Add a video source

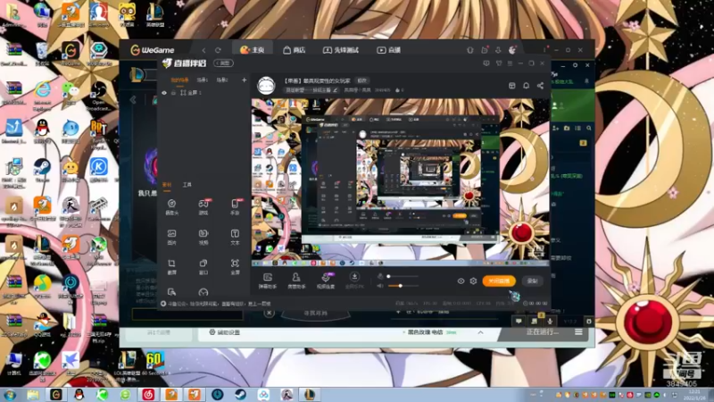[x=203, y=237]
